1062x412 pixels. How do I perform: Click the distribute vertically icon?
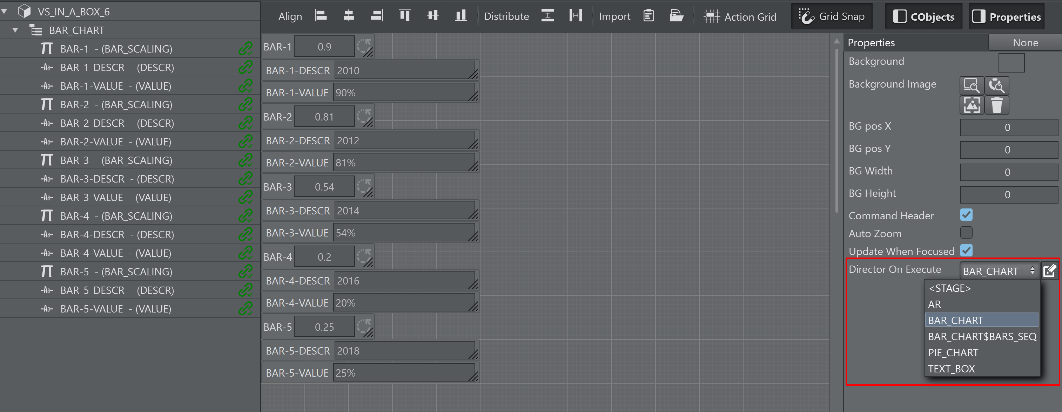pos(547,16)
